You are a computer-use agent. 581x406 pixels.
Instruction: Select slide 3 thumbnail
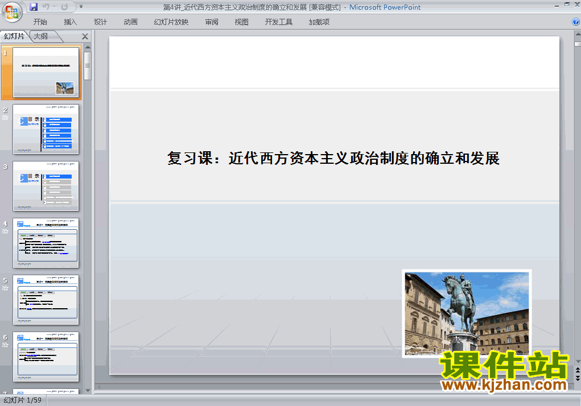tap(46, 186)
